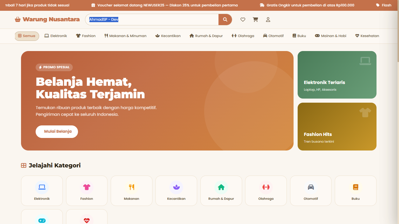Open Makanan & Minuman category tab
The image size is (399, 224).
(x=125, y=36)
